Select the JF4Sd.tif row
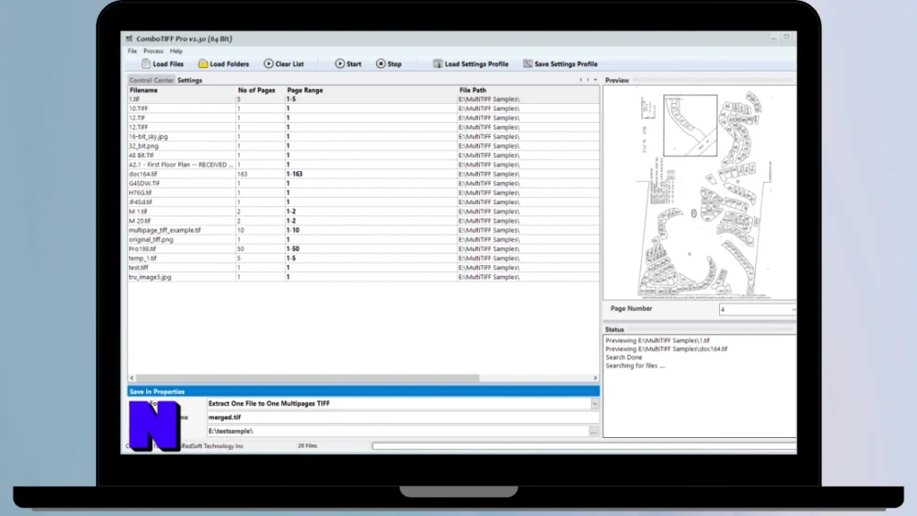This screenshot has width=917, height=516. coord(364,202)
